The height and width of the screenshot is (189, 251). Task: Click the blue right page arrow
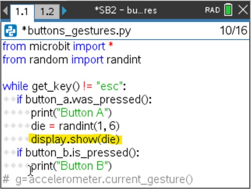click(64, 11)
